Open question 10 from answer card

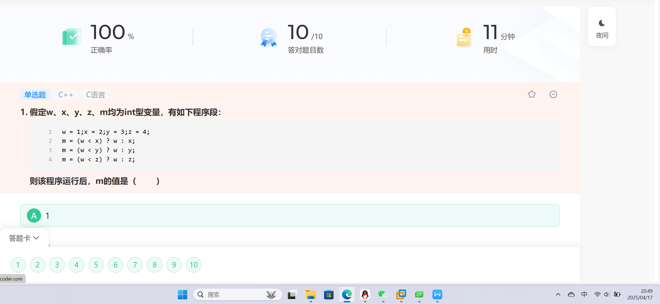pyautogui.click(x=194, y=265)
